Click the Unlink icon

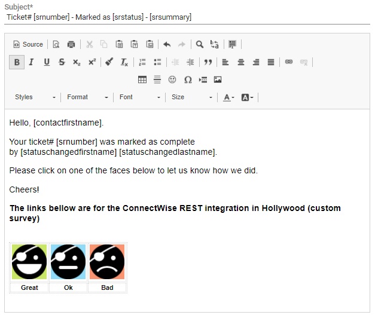(304, 62)
